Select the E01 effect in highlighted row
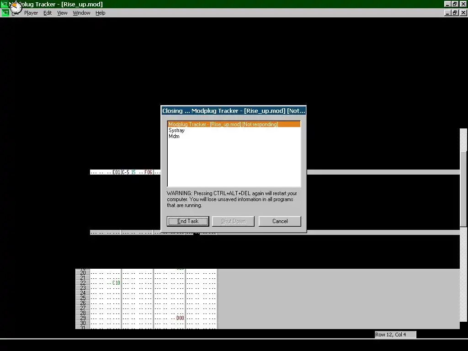This screenshot has width=468, height=351. click(x=116, y=172)
